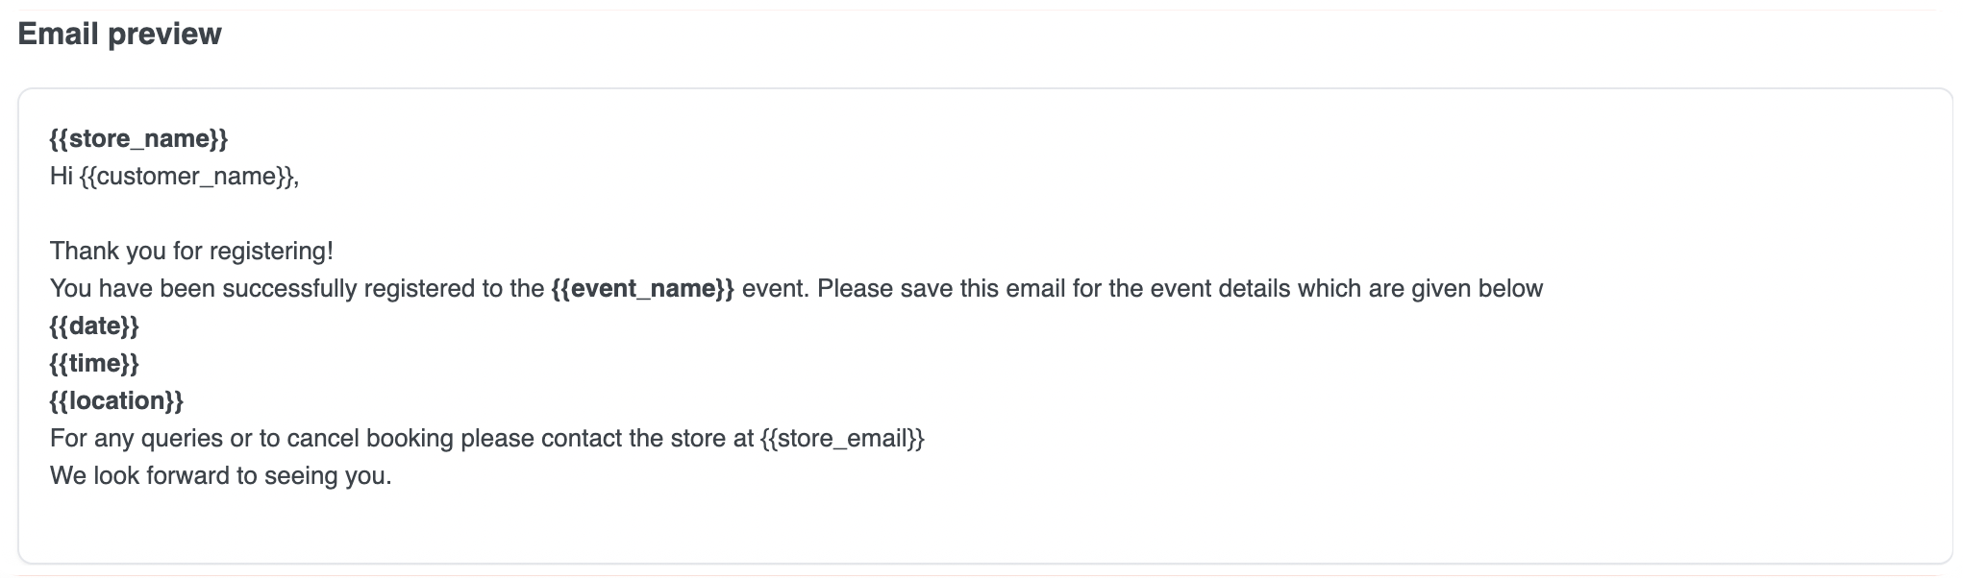This screenshot has height=578, width=1963.
Task: Click the We look forward to seeing you line
Action: [220, 476]
